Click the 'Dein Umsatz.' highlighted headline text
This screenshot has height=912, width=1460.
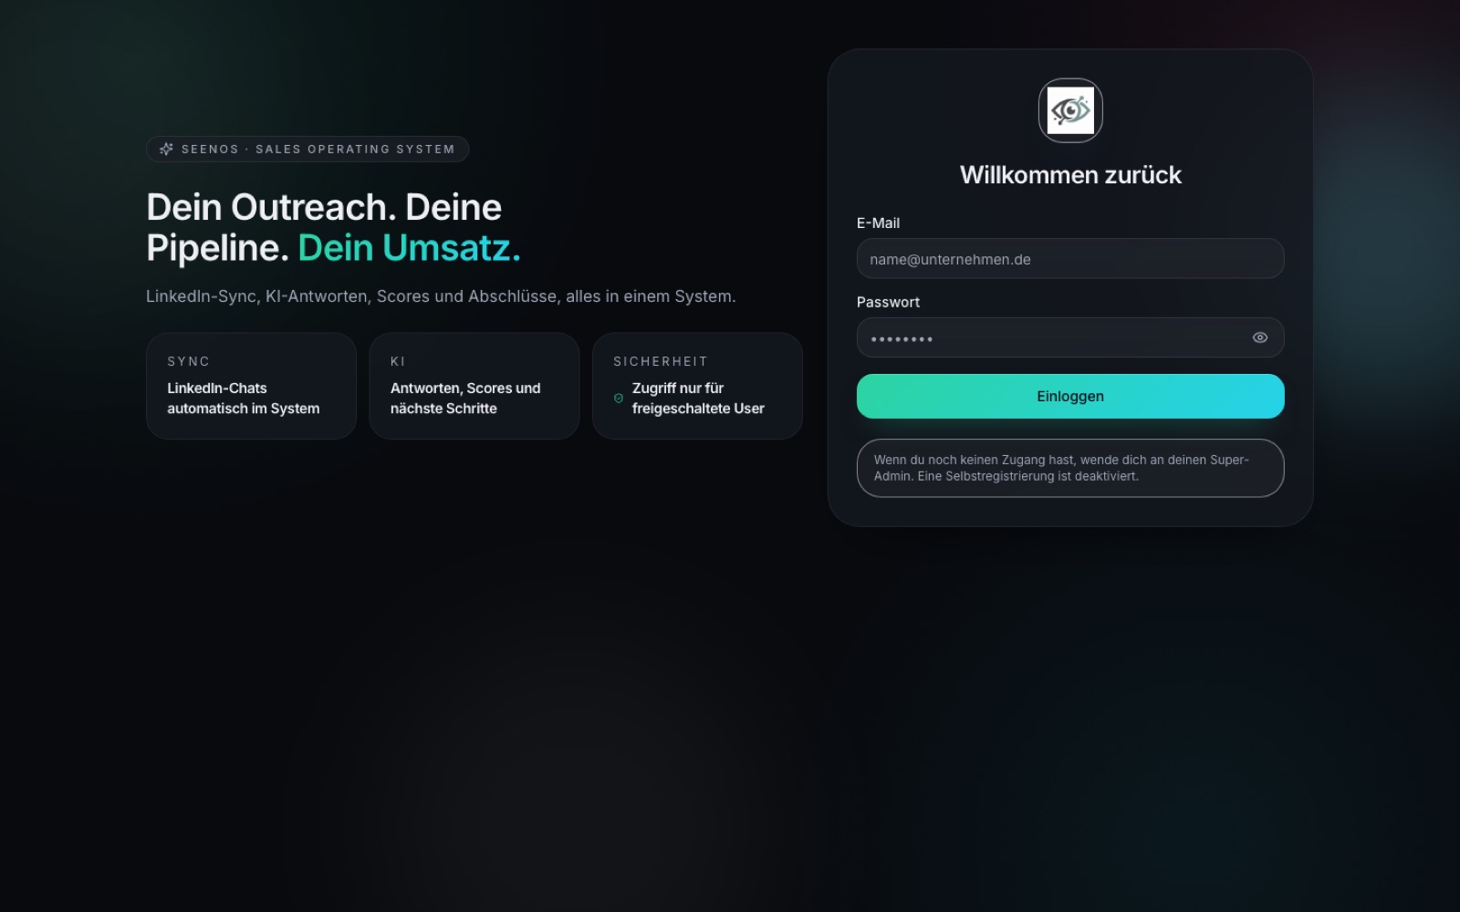[410, 248]
